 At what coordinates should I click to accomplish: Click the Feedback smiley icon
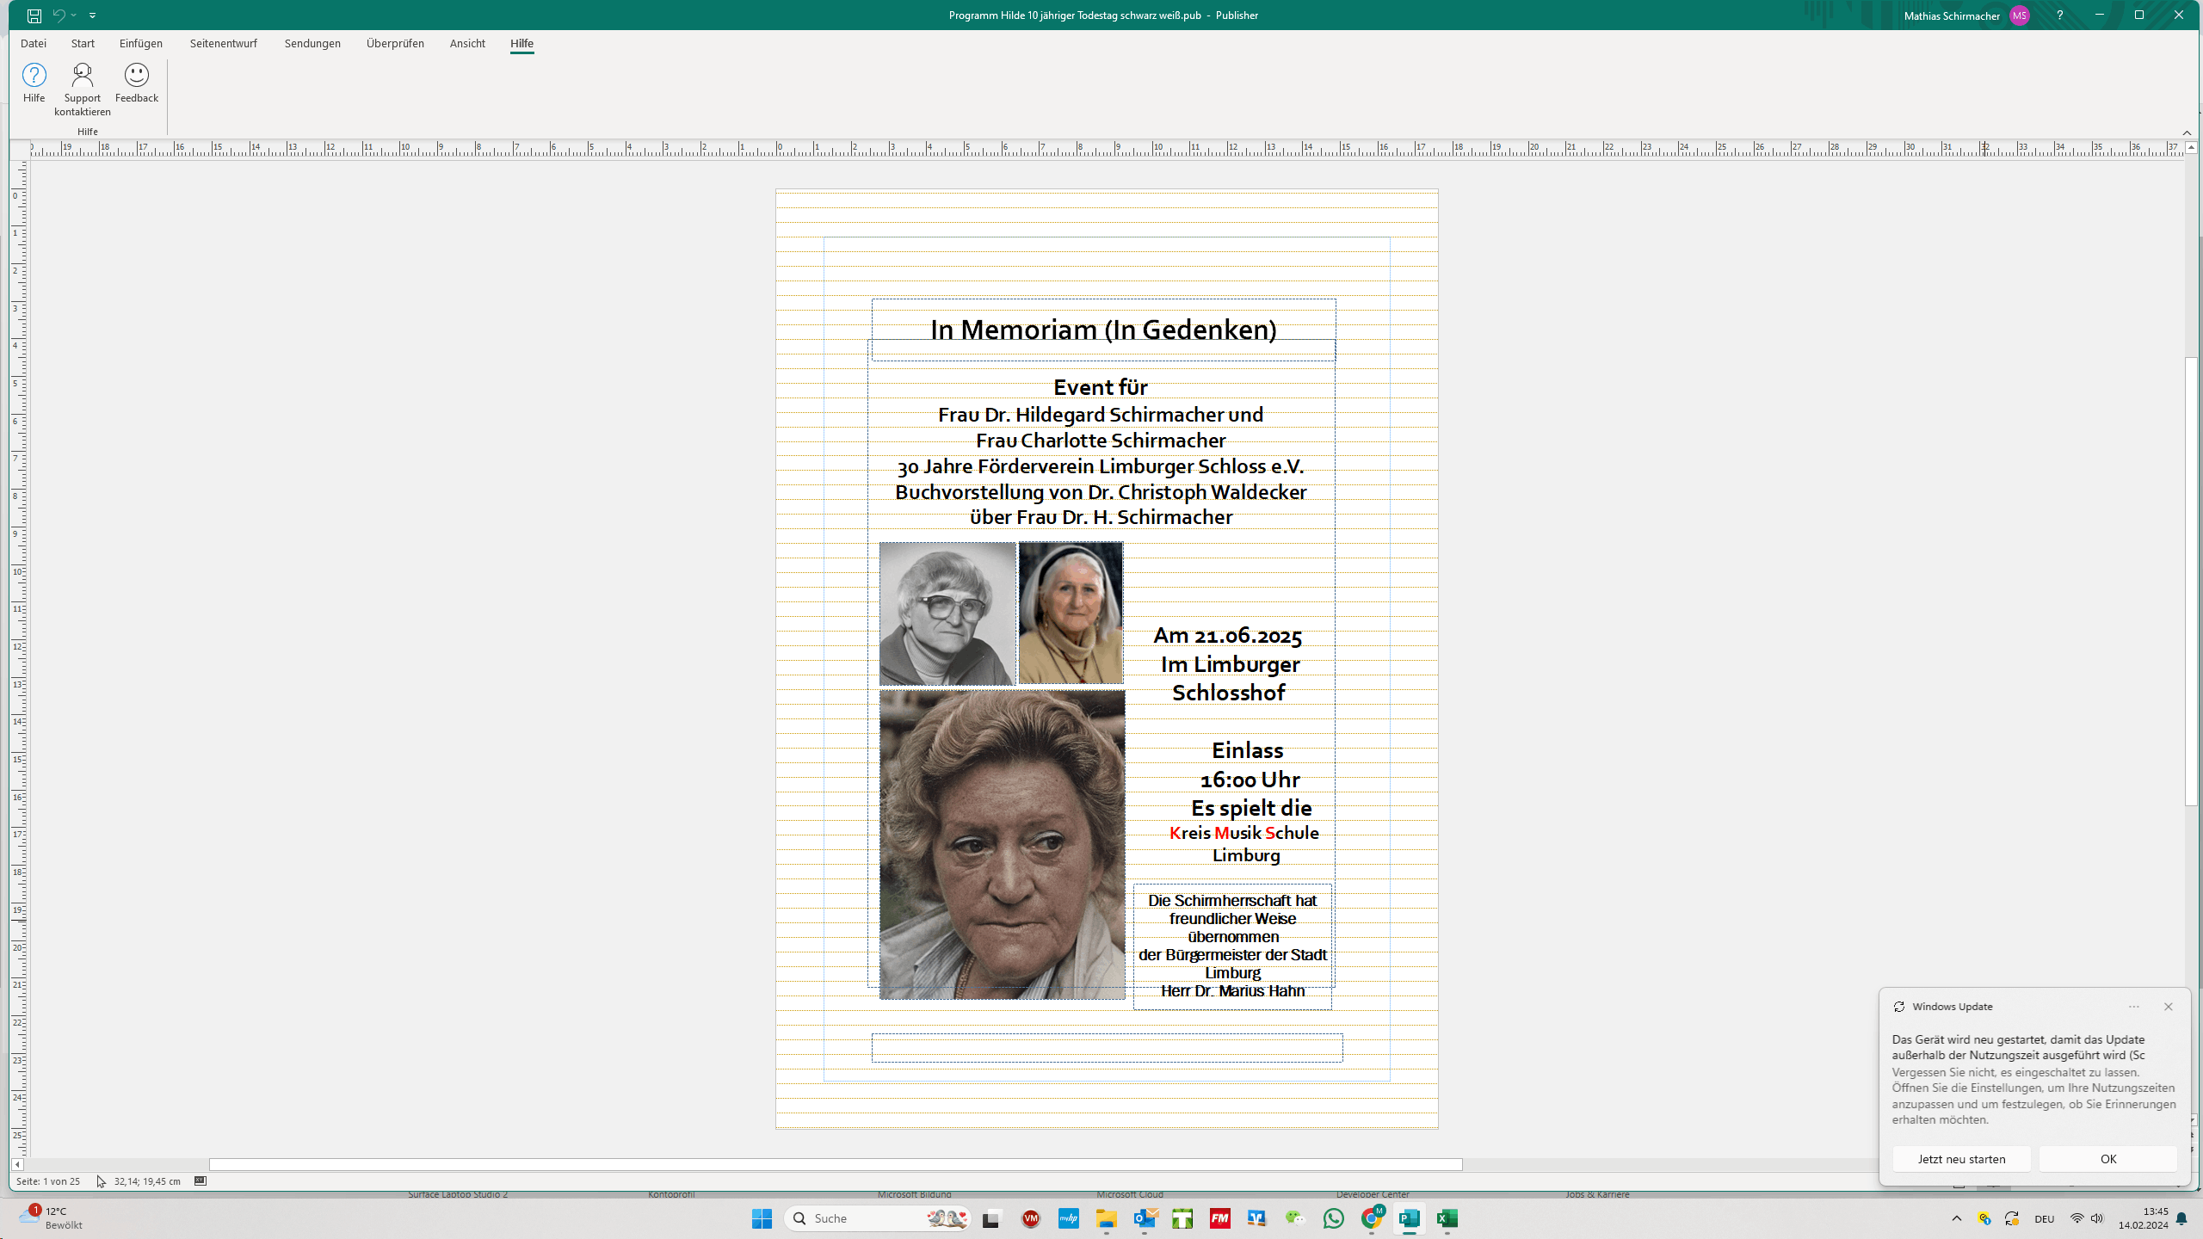pos(136,76)
